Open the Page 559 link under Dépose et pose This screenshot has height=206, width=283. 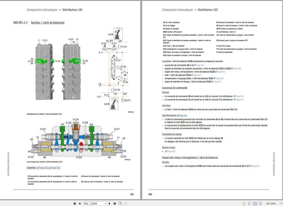tap(170, 151)
